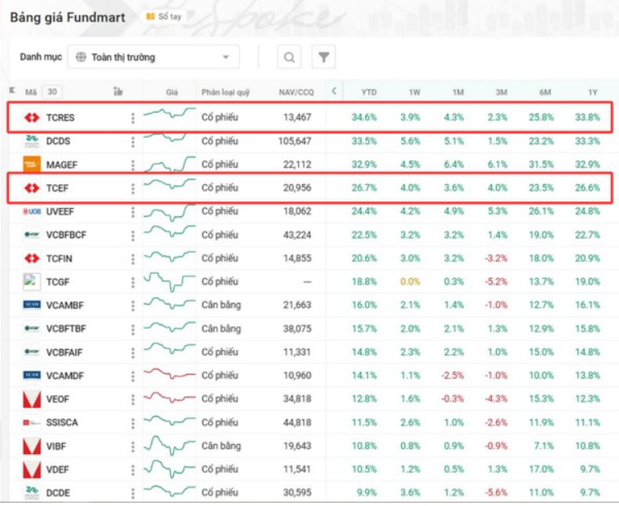Expand the Toàn thị trường dropdown
Image resolution: width=619 pixels, height=506 pixels.
pos(154,57)
